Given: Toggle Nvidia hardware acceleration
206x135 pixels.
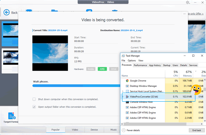Looking at the screenshot, I should pos(91,69).
